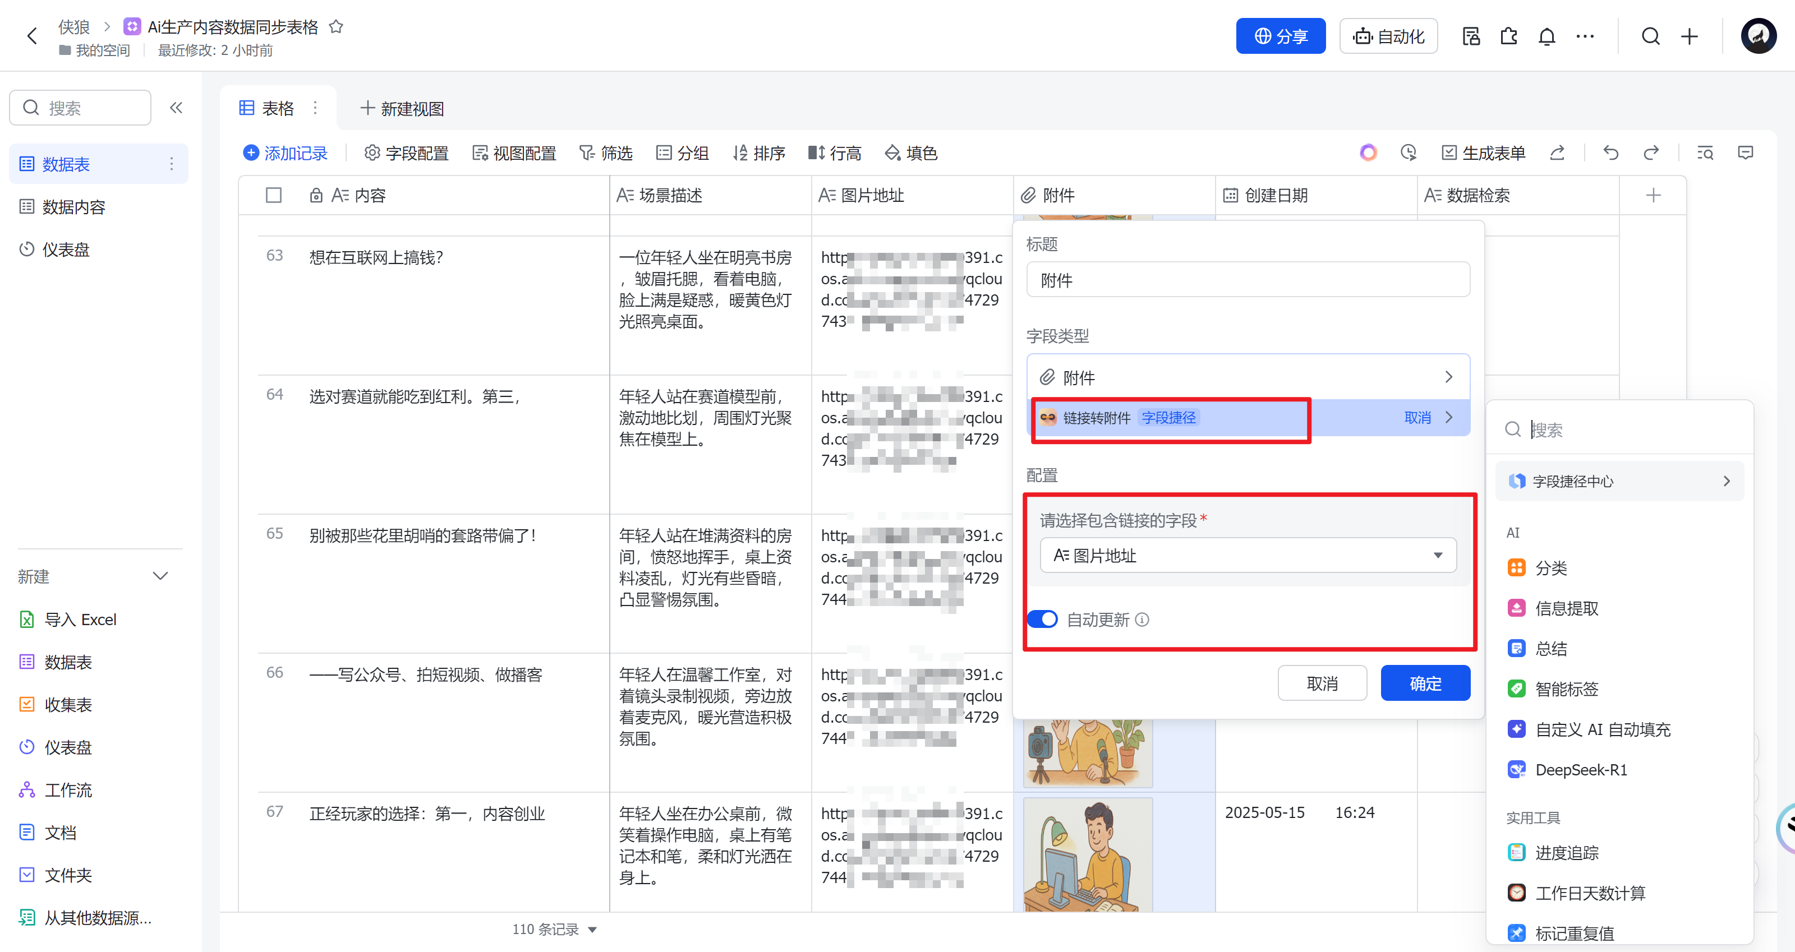Click 新建视图 to add a view

[402, 109]
